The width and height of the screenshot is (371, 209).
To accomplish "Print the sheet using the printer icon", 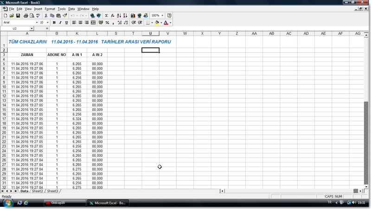I will (26, 16).
